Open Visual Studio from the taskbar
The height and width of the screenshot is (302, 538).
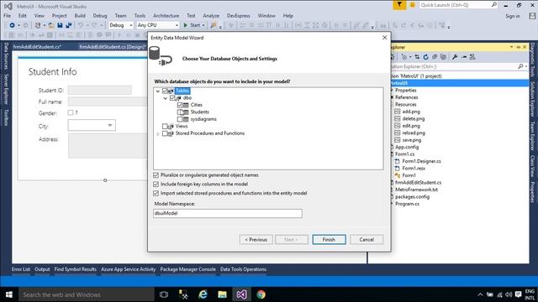click(x=241, y=294)
